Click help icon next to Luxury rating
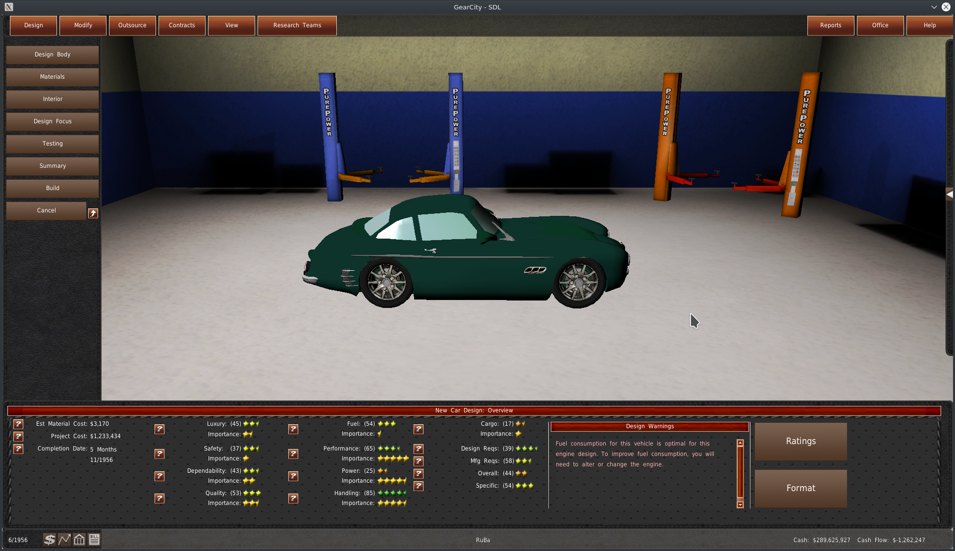This screenshot has width=955, height=551. (x=159, y=429)
